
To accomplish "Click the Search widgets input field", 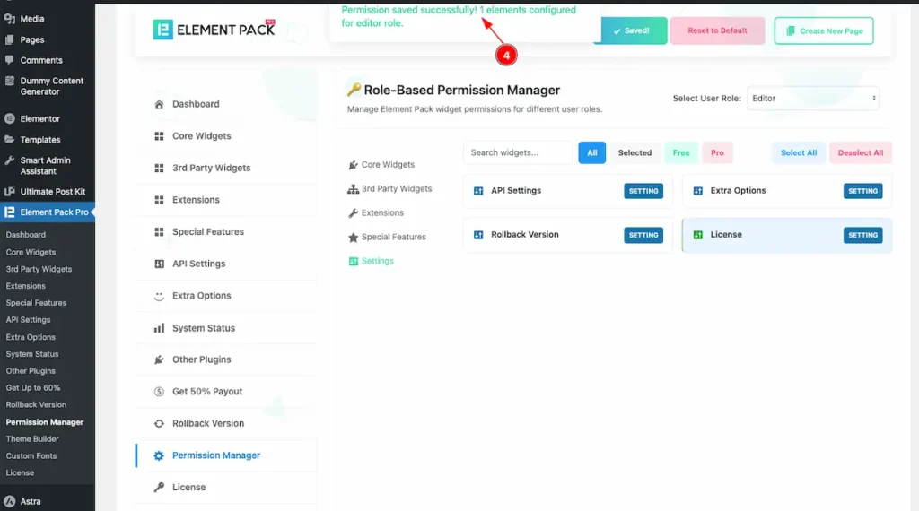I will click(x=517, y=153).
